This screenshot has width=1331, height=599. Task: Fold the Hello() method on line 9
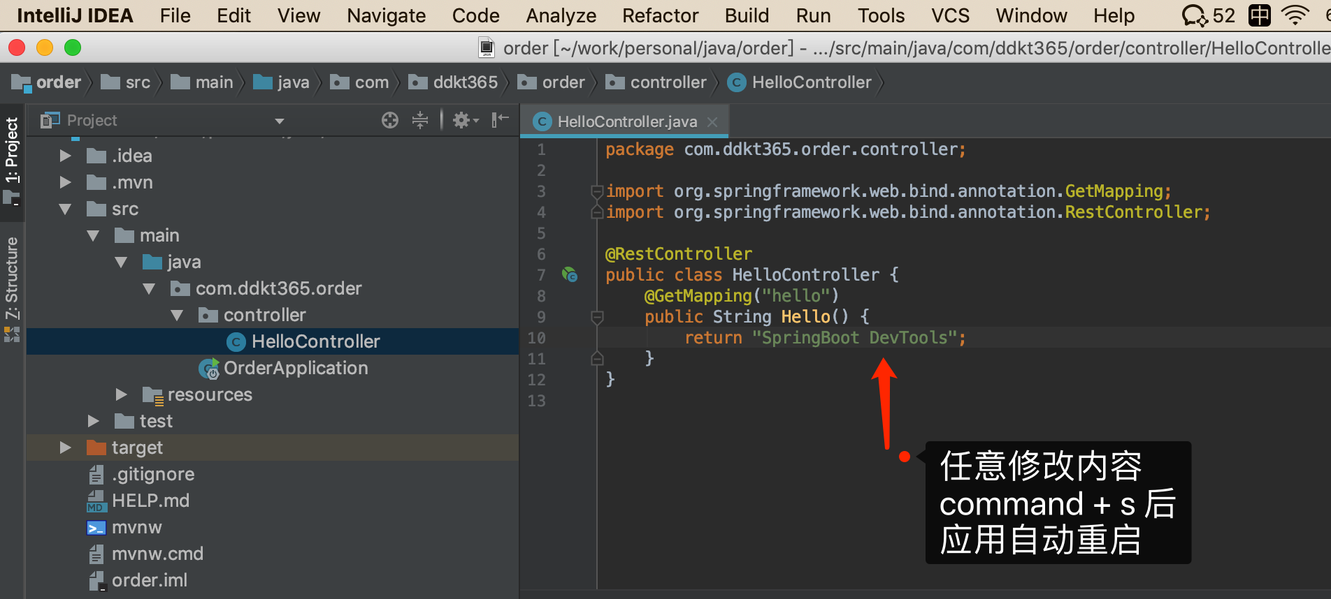[x=597, y=317]
